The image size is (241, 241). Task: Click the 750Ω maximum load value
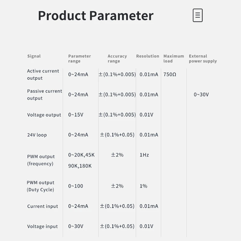tap(170, 74)
